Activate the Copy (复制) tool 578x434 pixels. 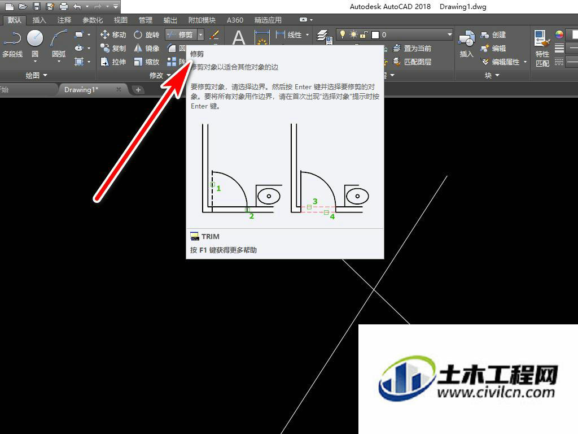(x=113, y=49)
